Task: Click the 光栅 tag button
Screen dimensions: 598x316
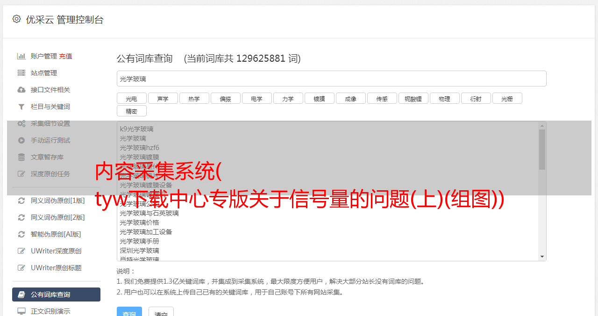Action: pos(507,98)
